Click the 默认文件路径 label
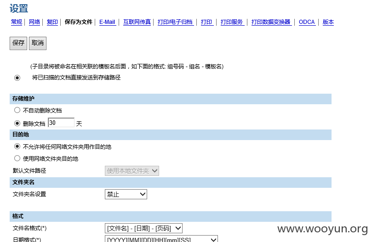The height and width of the screenshot is (242, 372). [x=29, y=171]
